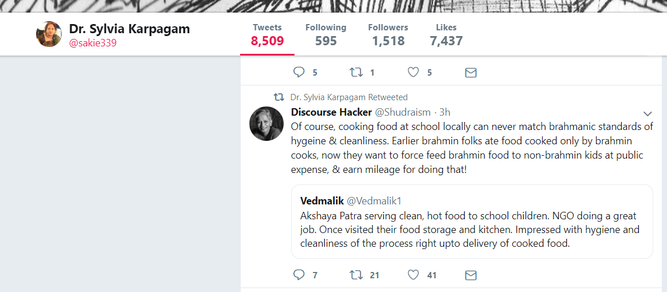
Task: Click envelope icon on the upper tweet
Action: pos(470,72)
